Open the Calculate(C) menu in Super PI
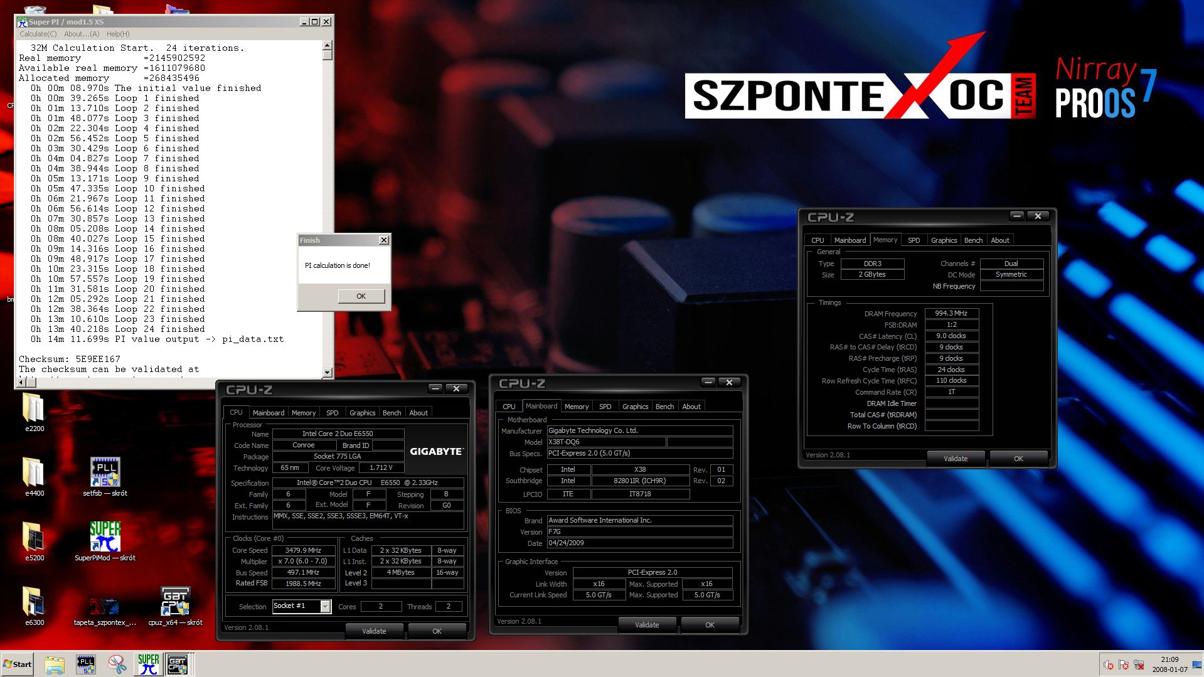Image resolution: width=1204 pixels, height=677 pixels. coord(38,34)
